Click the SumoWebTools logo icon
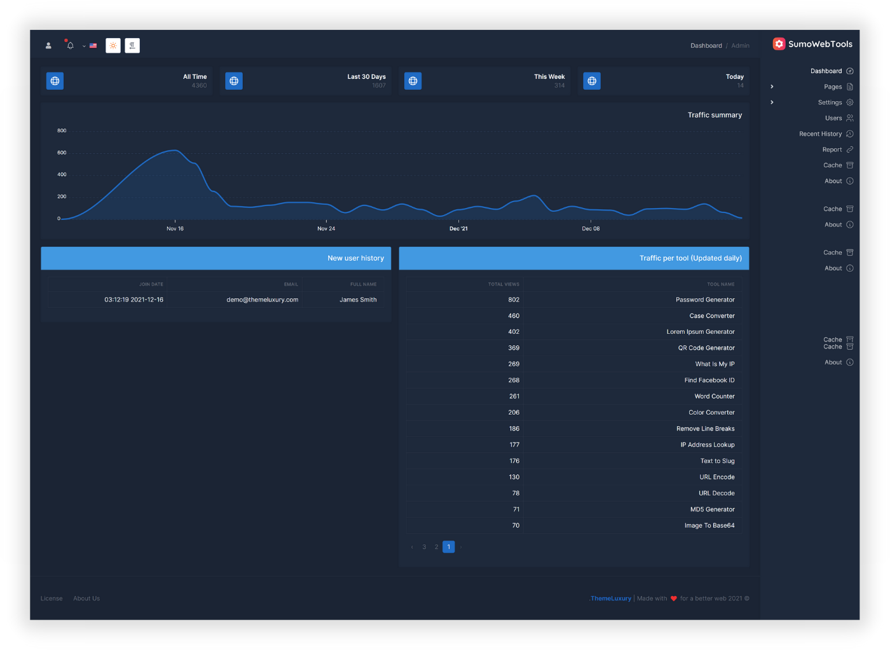The width and height of the screenshot is (890, 650). pos(779,44)
